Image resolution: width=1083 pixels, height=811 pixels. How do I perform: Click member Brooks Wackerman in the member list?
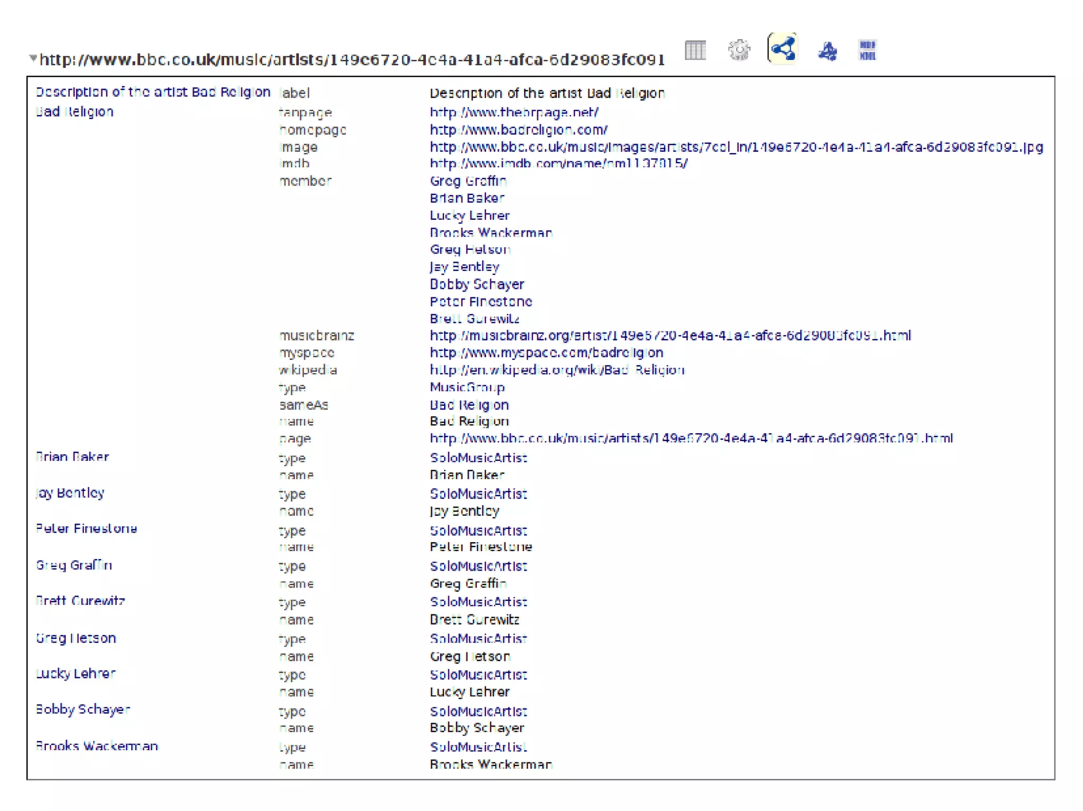490,232
